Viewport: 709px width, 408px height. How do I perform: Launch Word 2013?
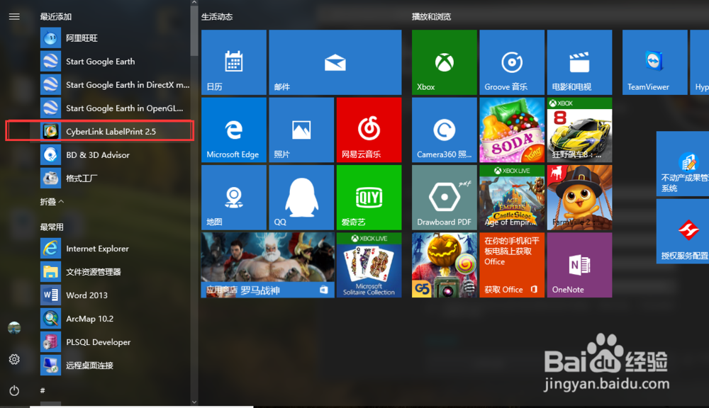[x=114, y=295]
